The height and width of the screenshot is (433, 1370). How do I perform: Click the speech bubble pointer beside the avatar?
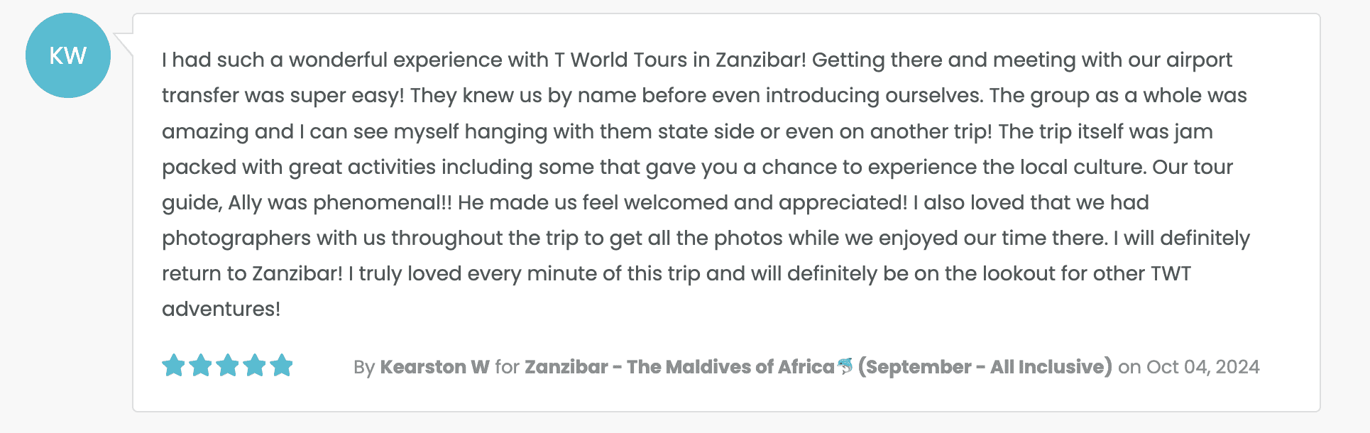(x=124, y=44)
